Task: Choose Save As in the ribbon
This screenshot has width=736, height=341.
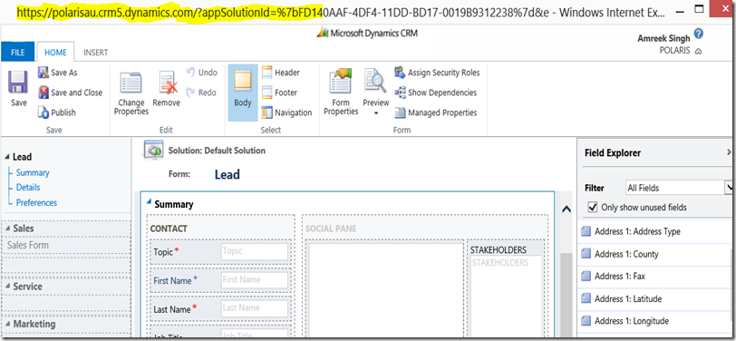Action: coord(58,73)
